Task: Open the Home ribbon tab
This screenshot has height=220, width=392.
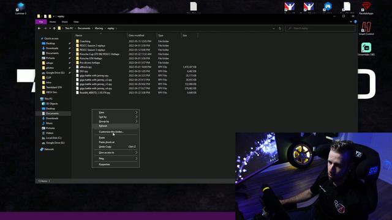Action: 53,22
